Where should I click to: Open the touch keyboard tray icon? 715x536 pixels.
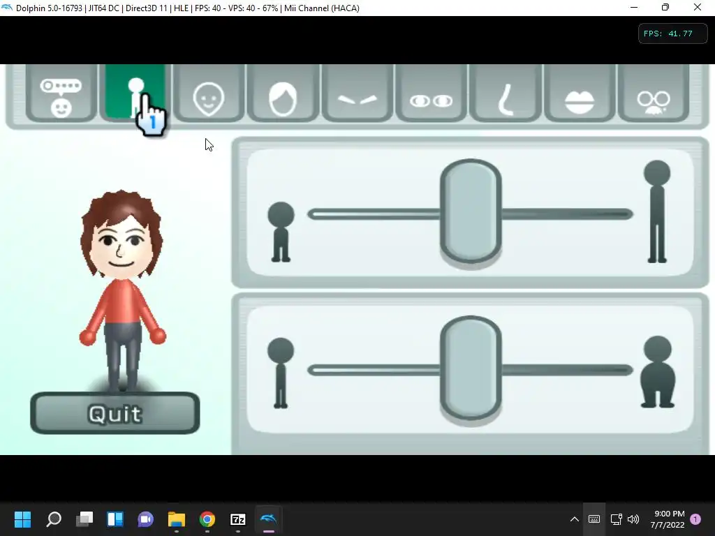594,519
